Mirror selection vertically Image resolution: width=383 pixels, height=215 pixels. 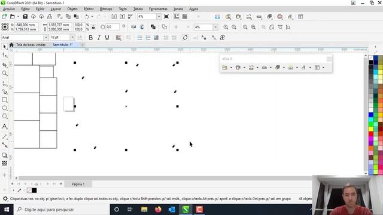click(142, 27)
